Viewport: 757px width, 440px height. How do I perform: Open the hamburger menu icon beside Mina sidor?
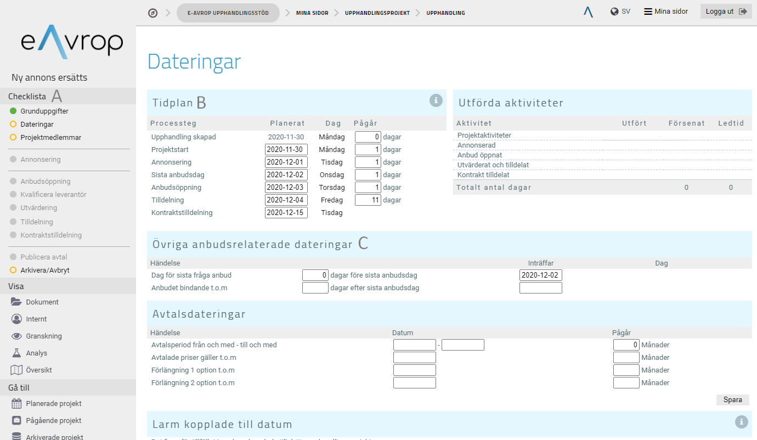pos(648,12)
